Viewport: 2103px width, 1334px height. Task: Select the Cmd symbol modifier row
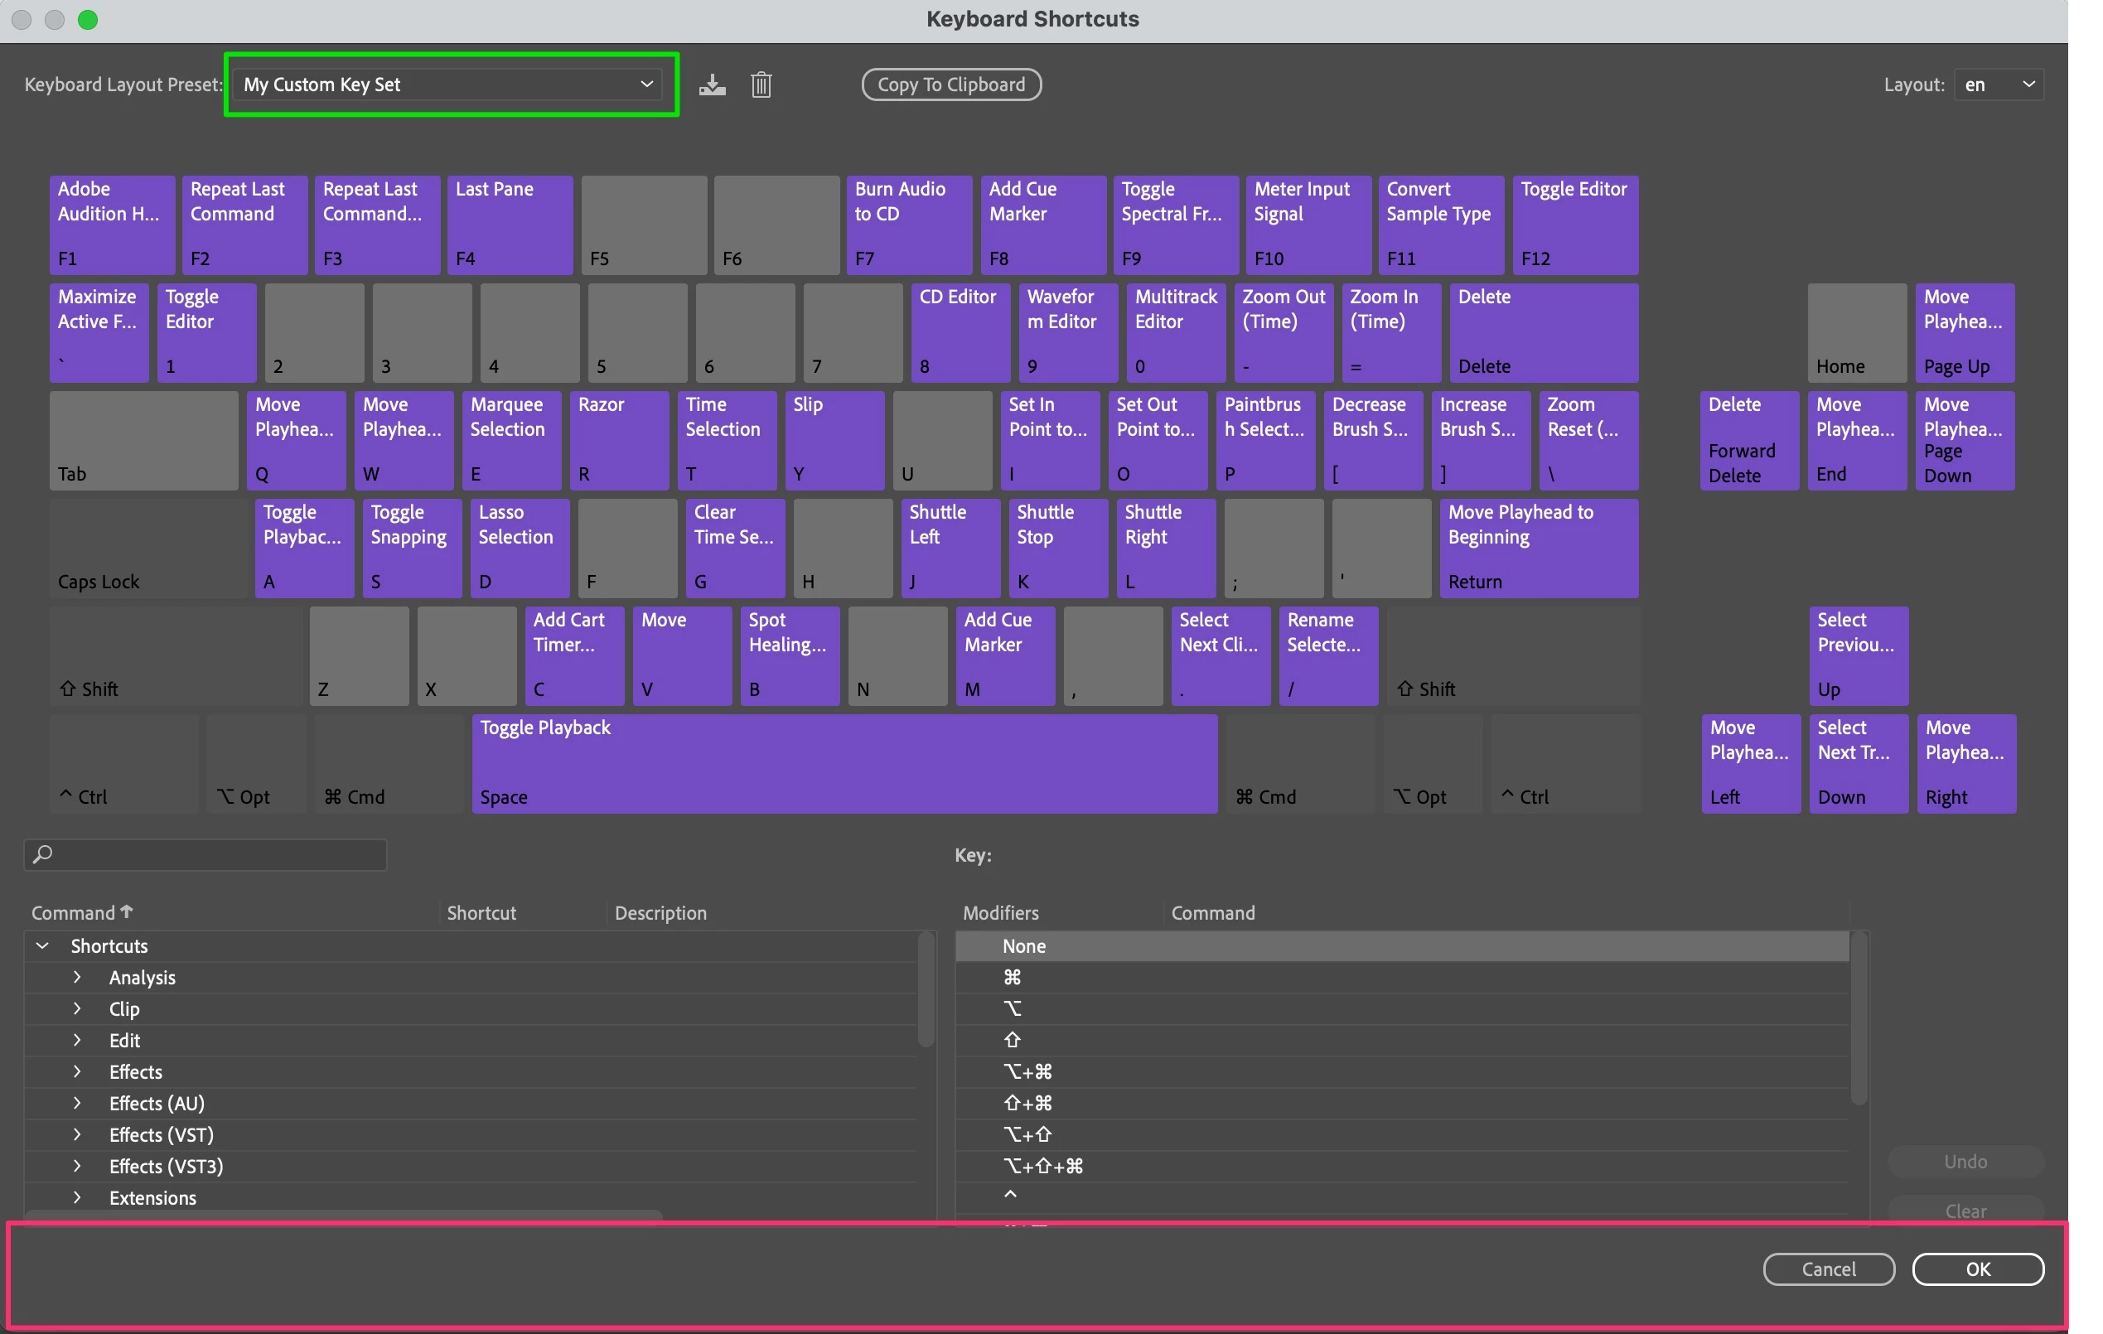pyautogui.click(x=1012, y=977)
